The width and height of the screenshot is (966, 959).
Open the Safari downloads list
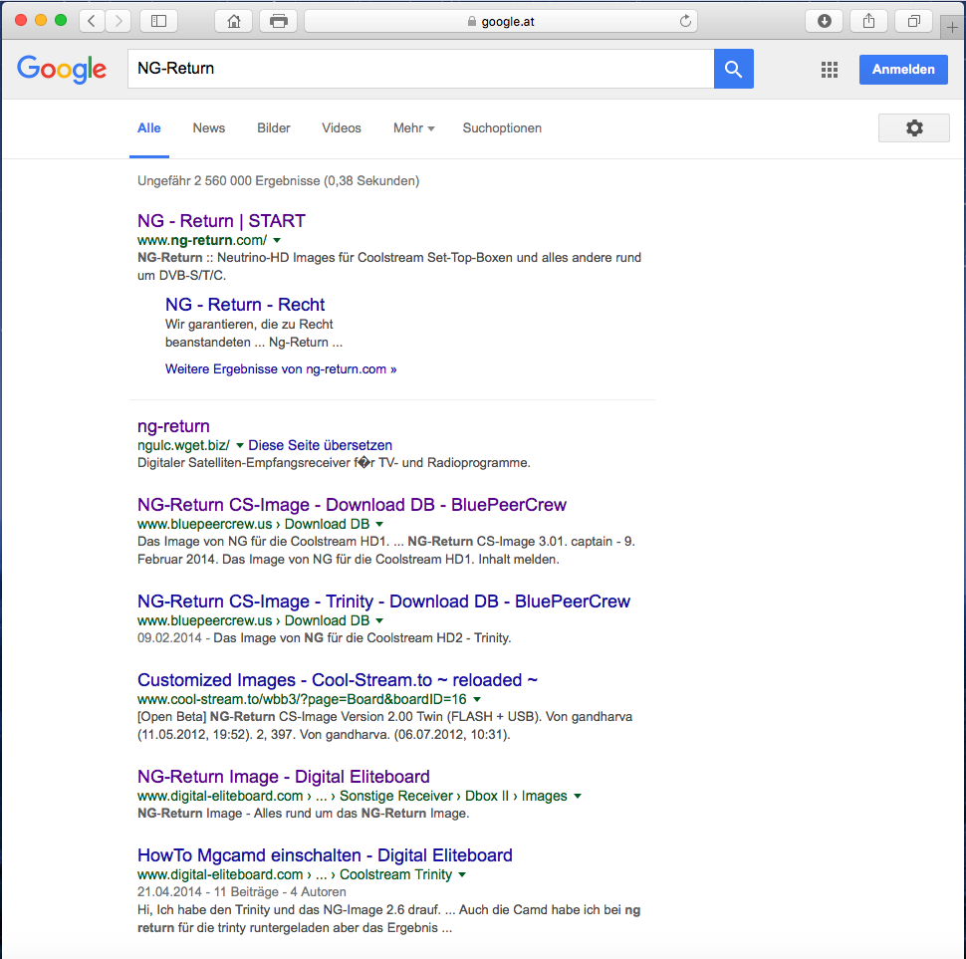[x=824, y=21]
